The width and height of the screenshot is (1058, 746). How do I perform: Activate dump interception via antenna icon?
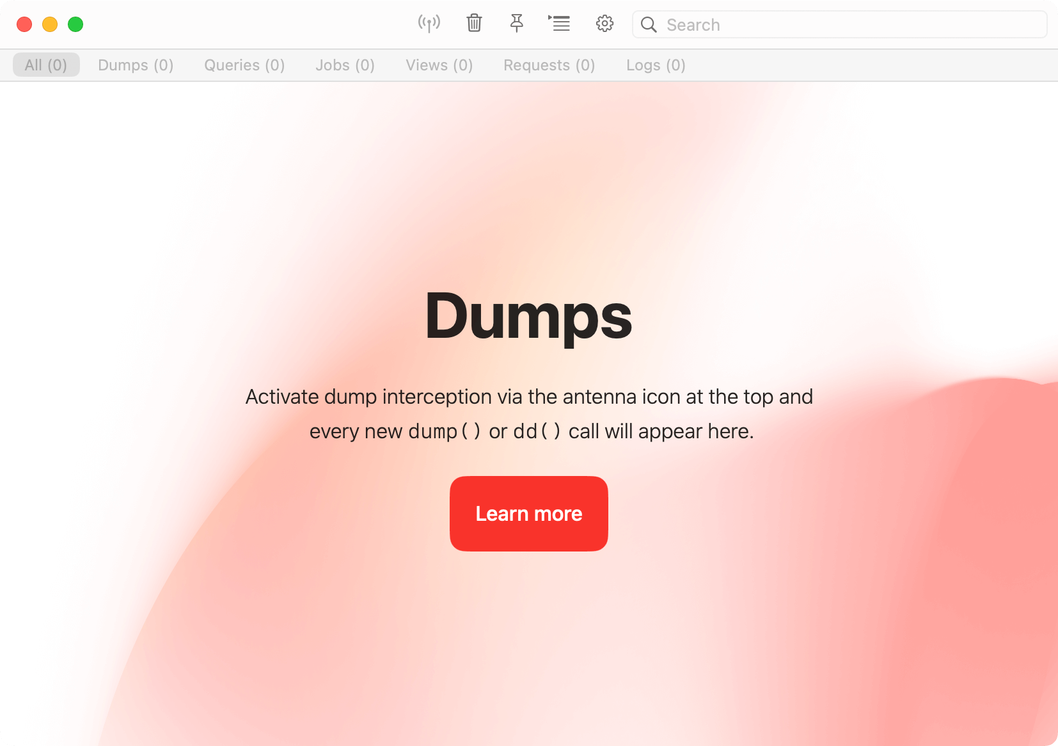click(x=429, y=24)
